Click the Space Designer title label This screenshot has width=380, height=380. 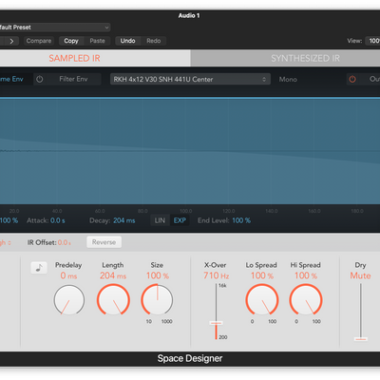190,358
